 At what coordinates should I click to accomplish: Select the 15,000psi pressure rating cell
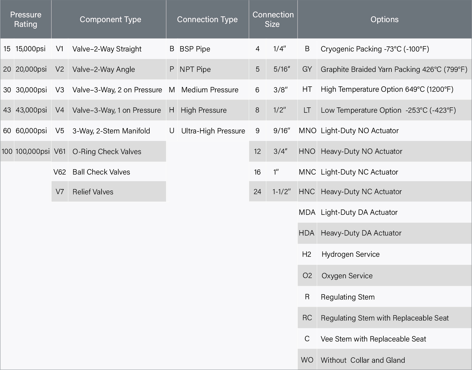30,49
